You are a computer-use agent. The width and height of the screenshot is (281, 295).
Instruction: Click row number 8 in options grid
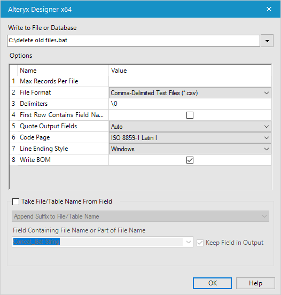tap(13, 160)
